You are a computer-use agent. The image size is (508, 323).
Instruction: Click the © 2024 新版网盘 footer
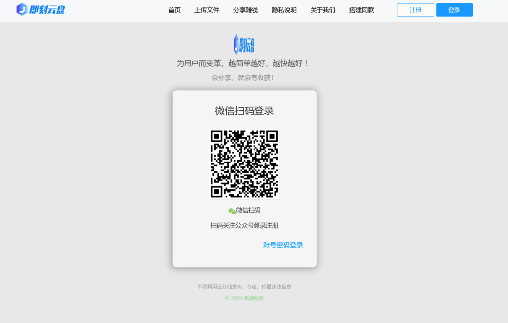[244, 298]
